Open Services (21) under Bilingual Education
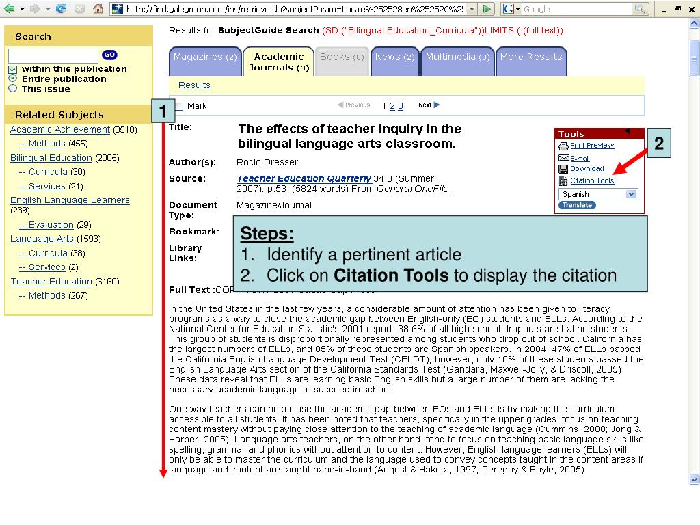This screenshot has width=700, height=525. pos(42,186)
